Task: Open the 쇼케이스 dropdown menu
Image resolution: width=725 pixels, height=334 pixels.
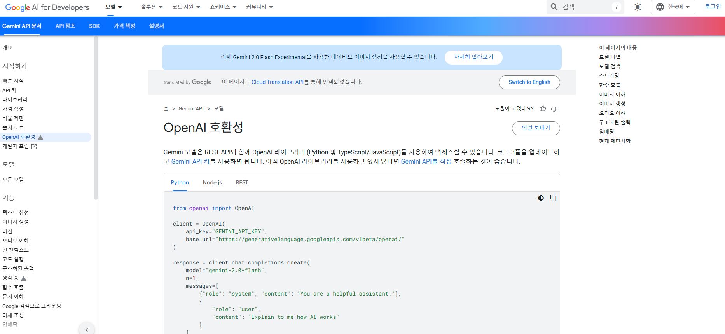Action: pyautogui.click(x=223, y=7)
